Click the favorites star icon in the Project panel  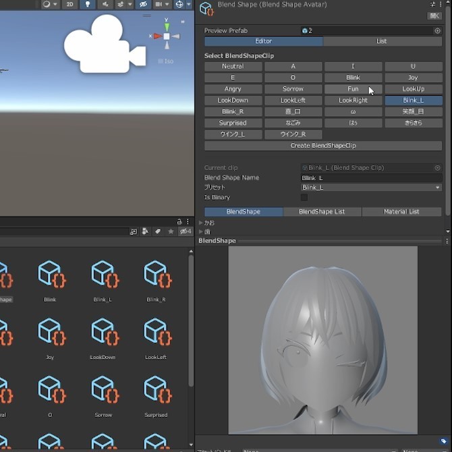click(171, 231)
